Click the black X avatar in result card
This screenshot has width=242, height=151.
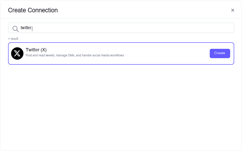pos(17,53)
